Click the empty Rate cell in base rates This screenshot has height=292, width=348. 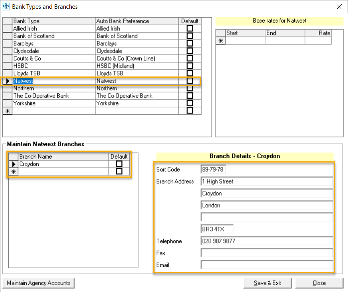click(318, 41)
